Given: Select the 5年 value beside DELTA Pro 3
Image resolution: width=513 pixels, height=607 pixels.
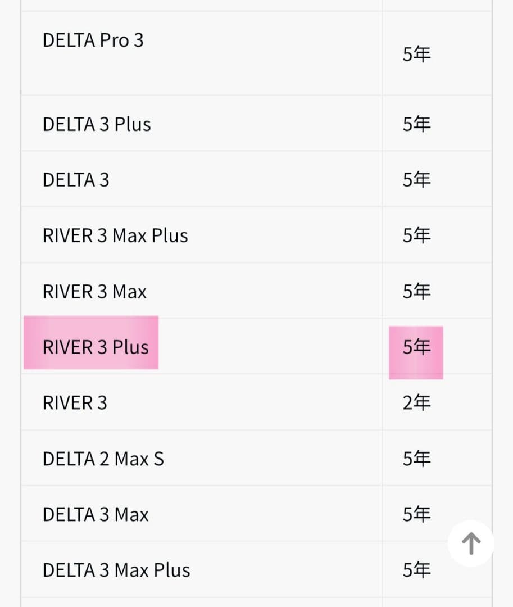Looking at the screenshot, I should [416, 55].
